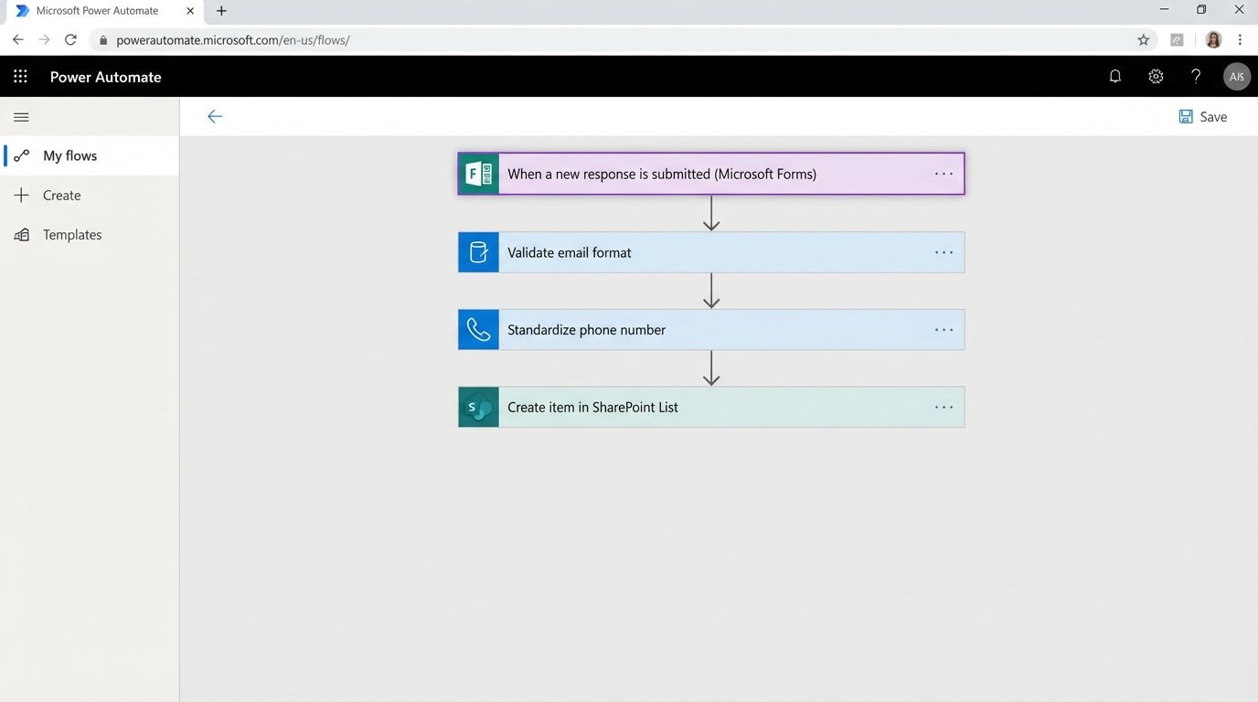Image resolution: width=1258 pixels, height=702 pixels.
Task: Open the notifications bell
Action: point(1114,77)
